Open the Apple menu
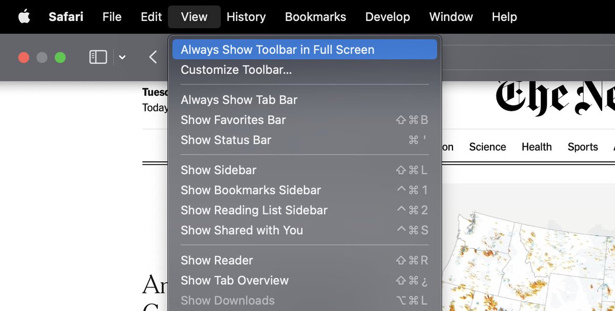The image size is (615, 311). 22,16
